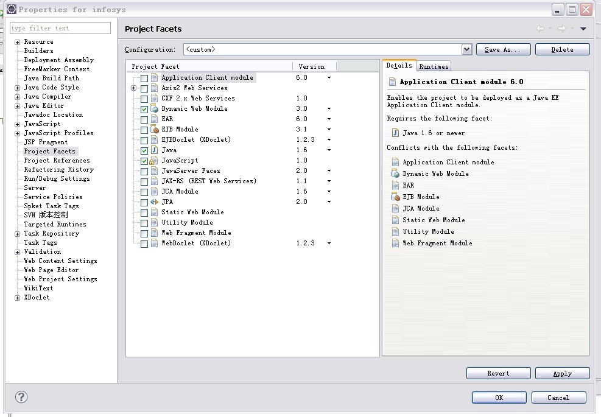Select the Details tab
This screenshot has width=601, height=417.
[x=399, y=66]
